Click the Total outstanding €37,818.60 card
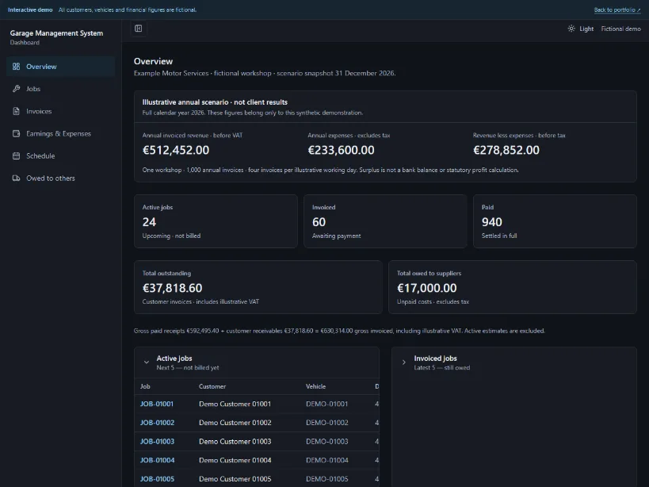The image size is (649, 487). [258, 287]
